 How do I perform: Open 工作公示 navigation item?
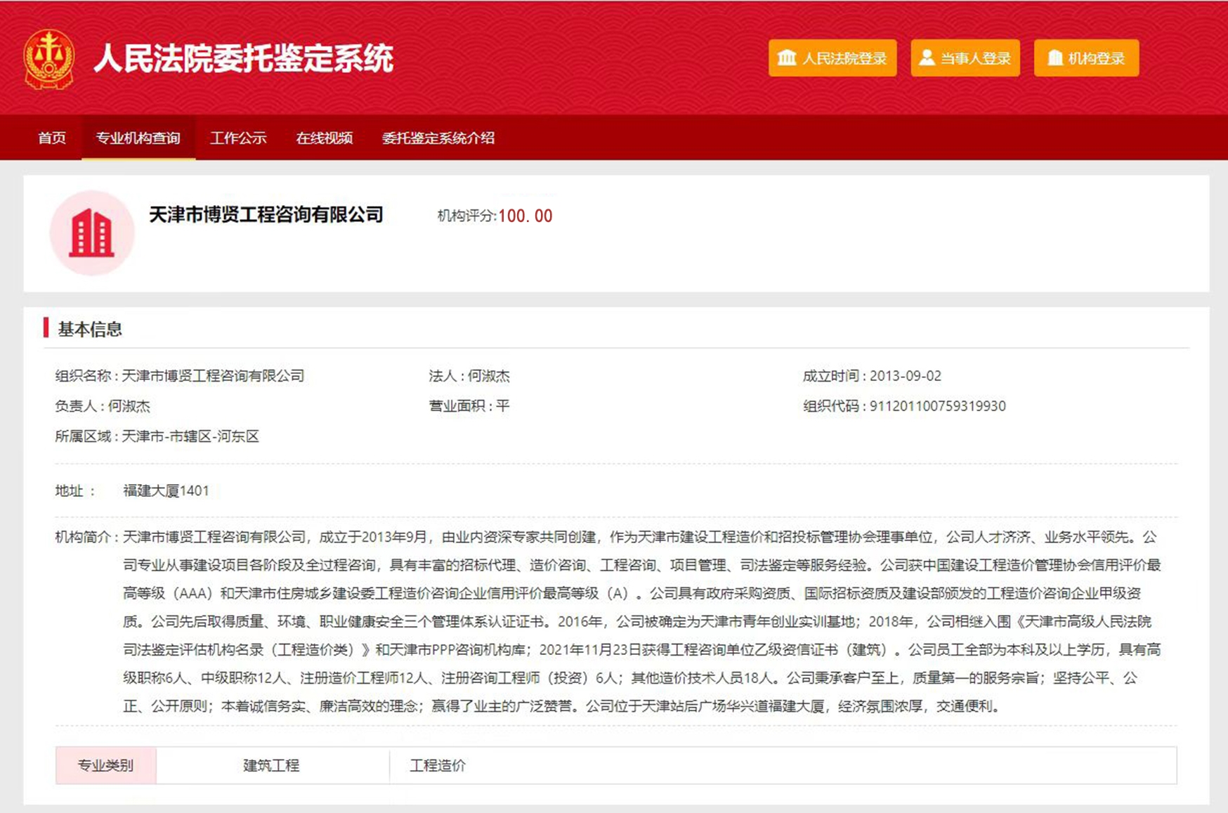point(238,138)
